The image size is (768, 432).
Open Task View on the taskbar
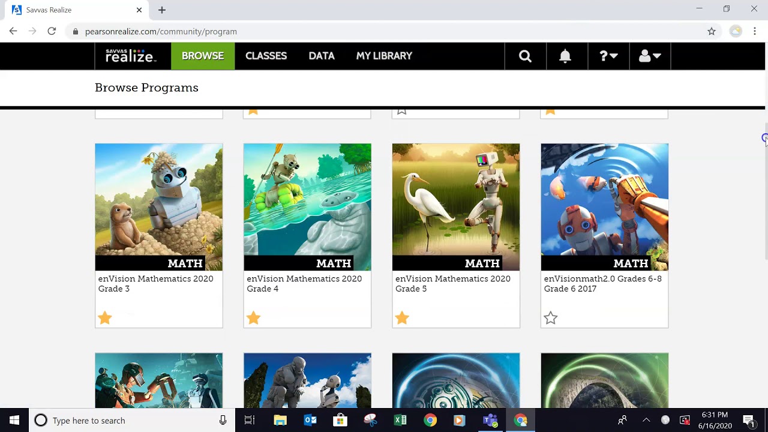250,420
